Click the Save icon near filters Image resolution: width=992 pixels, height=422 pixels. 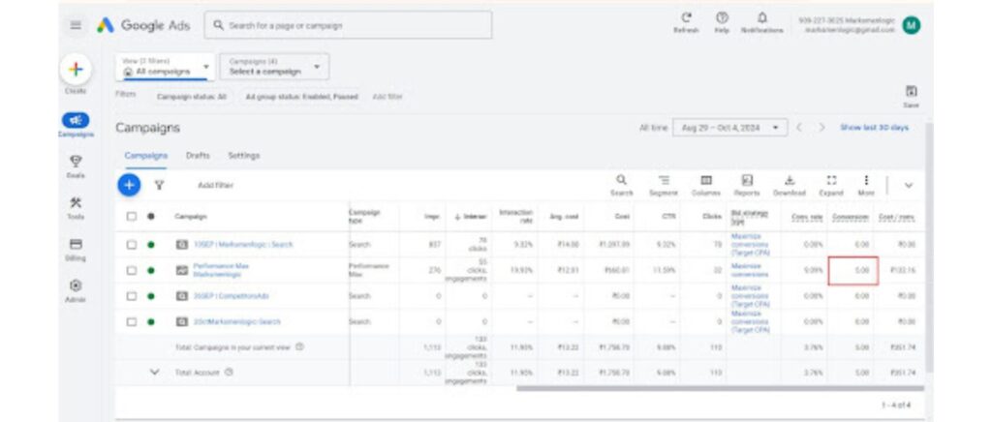point(912,92)
